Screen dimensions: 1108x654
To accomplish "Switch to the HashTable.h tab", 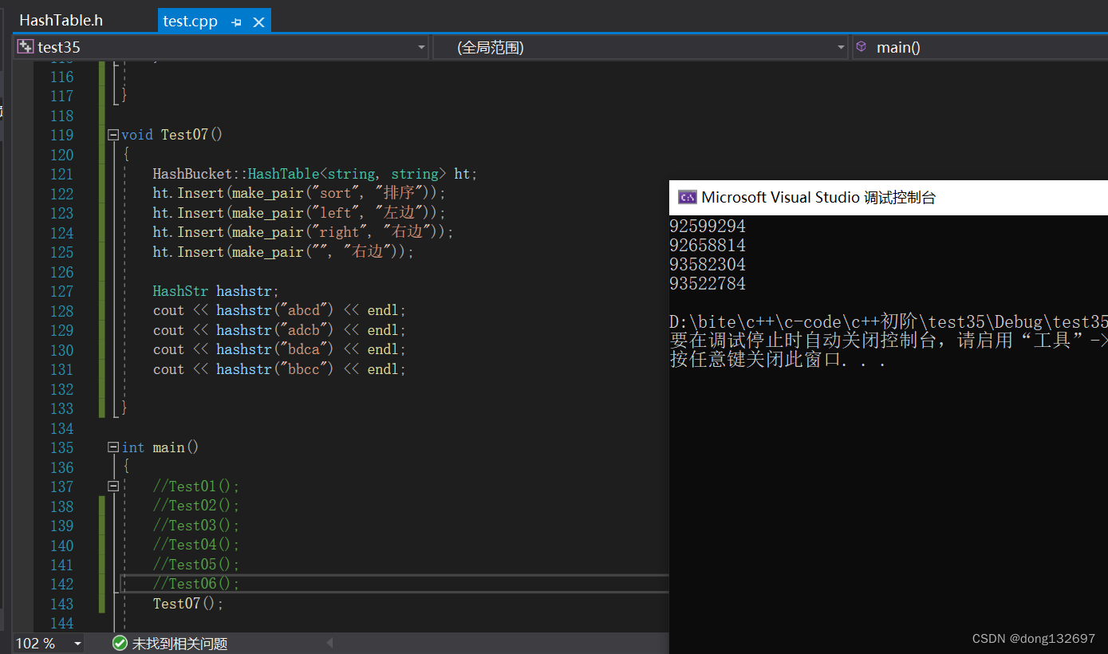I will pos(61,21).
